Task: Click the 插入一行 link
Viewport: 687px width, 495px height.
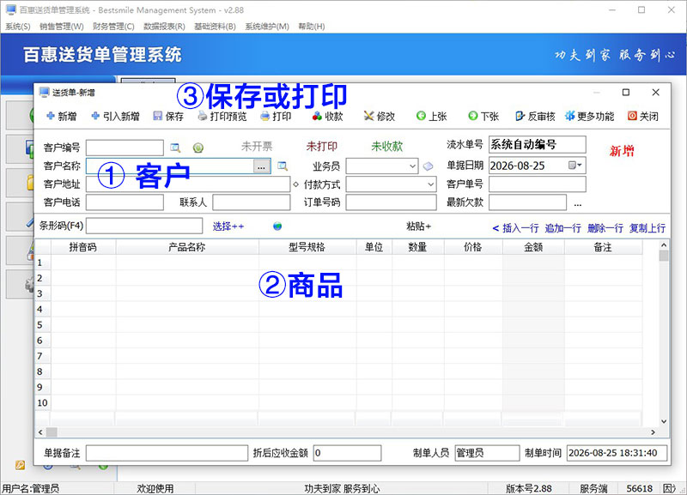Action: 520,228
